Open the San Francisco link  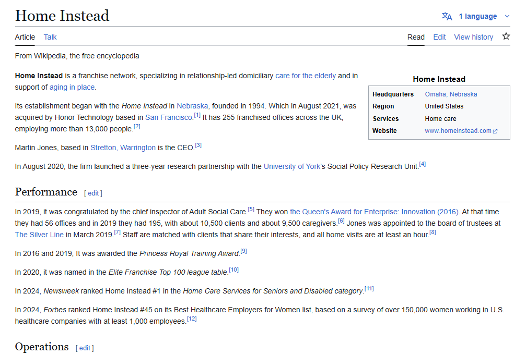pyautogui.click(x=169, y=117)
